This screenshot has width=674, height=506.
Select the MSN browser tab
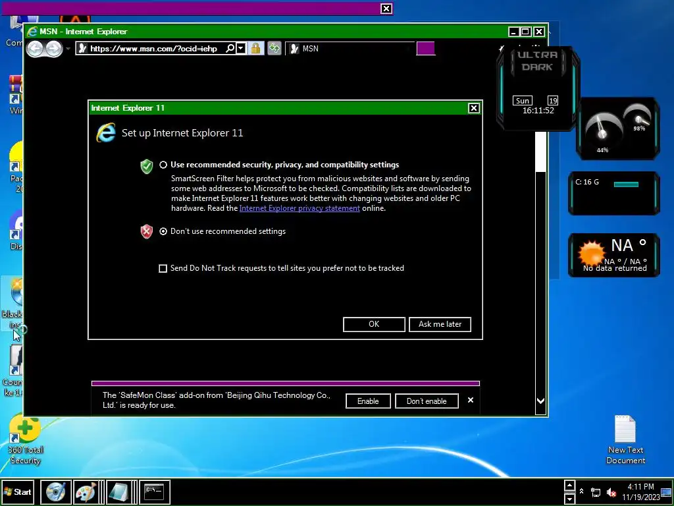click(349, 49)
